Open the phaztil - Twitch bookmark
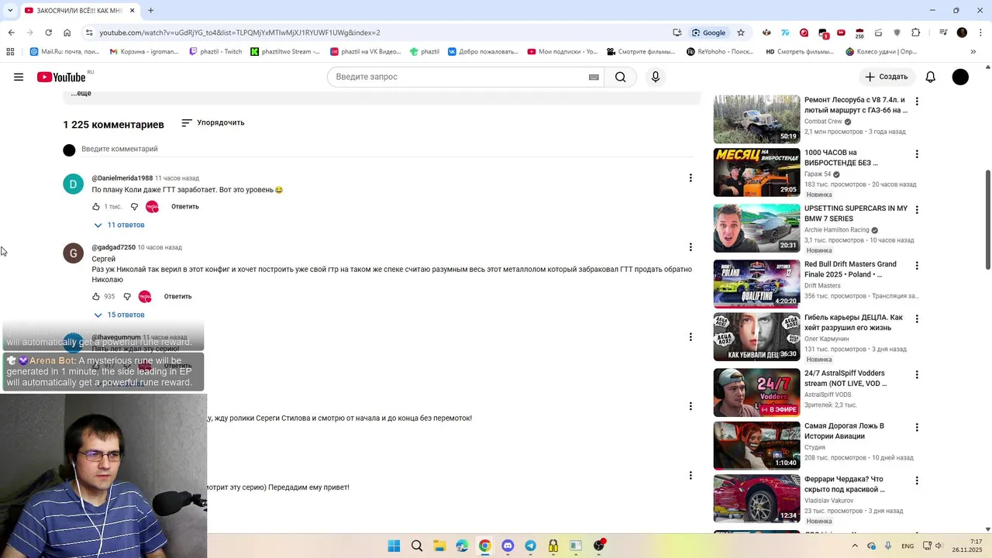 [x=215, y=52]
